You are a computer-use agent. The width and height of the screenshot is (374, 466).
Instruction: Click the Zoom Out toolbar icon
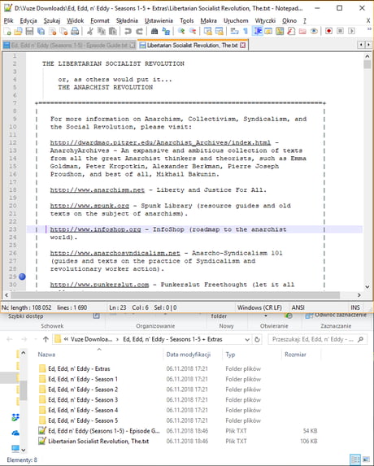click(x=193, y=31)
